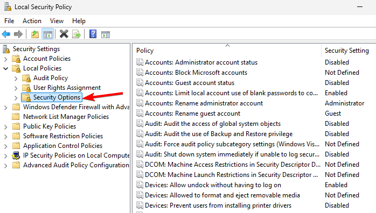
Task: Open the Help menu
Action: [79, 21]
